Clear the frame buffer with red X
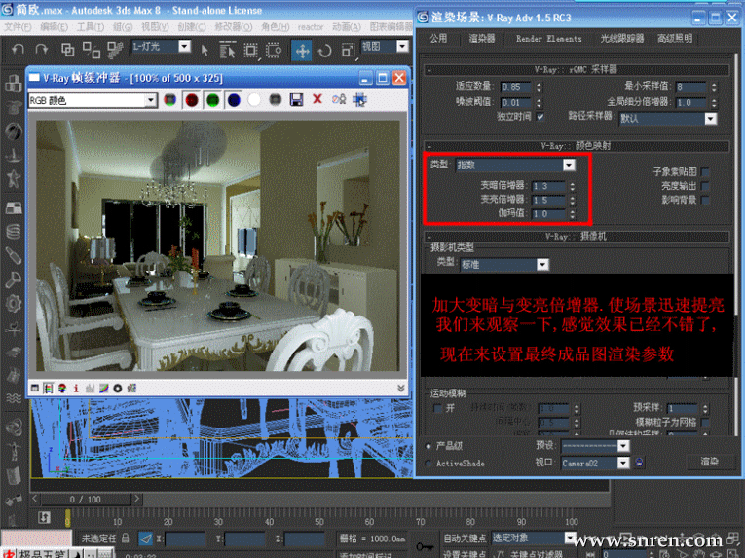 click(x=317, y=99)
